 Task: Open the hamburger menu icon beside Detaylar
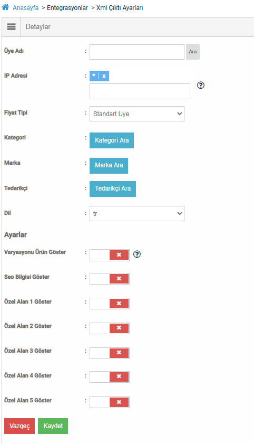(11, 27)
